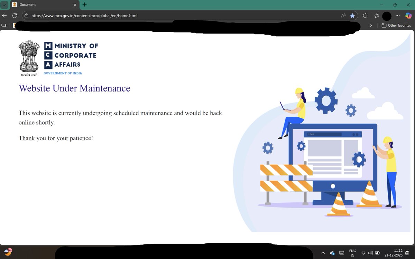Click the Indian national emblem image
415x259 pixels.
click(29, 58)
